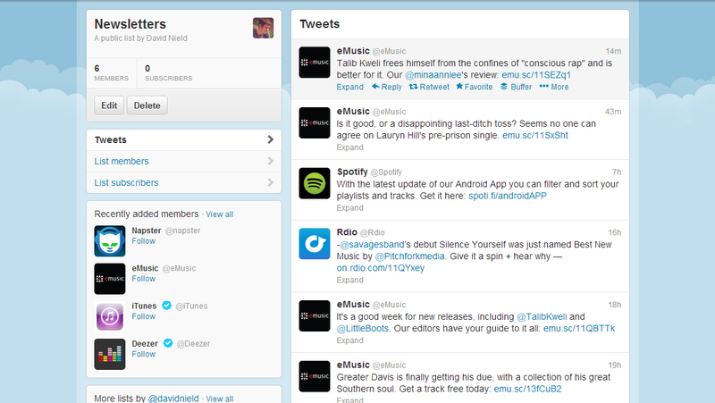Viewport: 715px width, 403px height.
Task: Click eMusic avatar on the Talib Kweli tweet
Action: pyautogui.click(x=315, y=63)
